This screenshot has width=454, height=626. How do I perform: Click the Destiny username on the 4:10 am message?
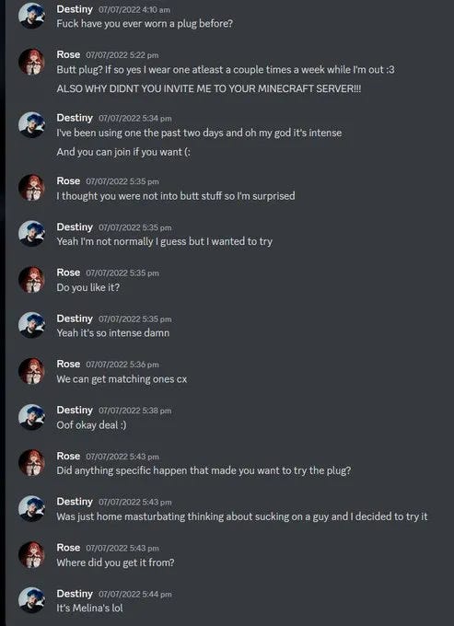(75, 8)
